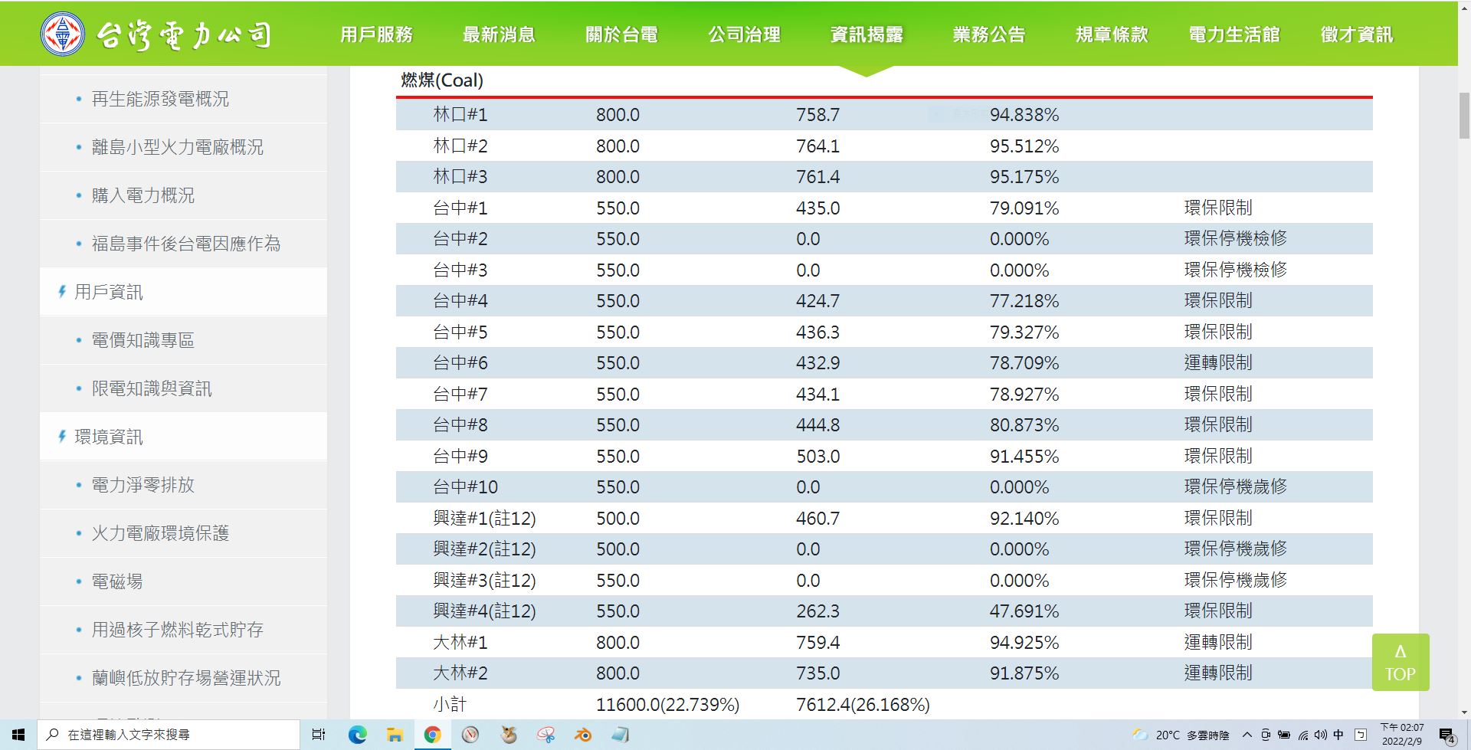Click the Wi-Fi network tray icon
1471x750 pixels.
(1302, 735)
